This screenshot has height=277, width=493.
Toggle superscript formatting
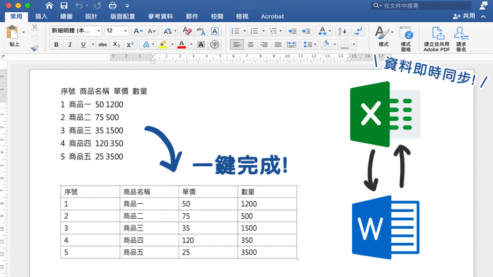pos(130,44)
